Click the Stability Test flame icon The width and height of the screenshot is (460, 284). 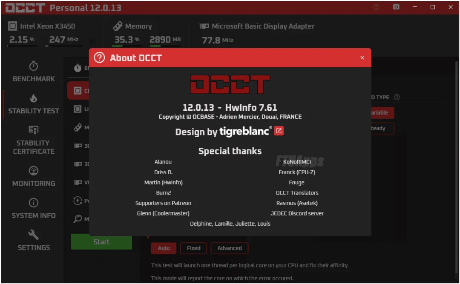34,98
